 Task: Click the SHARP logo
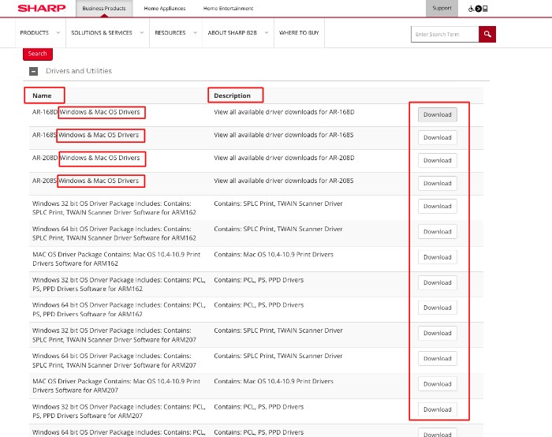pos(42,8)
